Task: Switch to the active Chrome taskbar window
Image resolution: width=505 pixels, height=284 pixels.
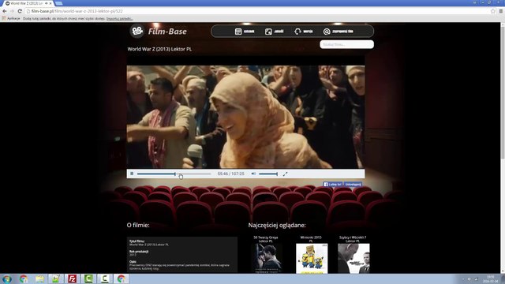Action: 121,278
